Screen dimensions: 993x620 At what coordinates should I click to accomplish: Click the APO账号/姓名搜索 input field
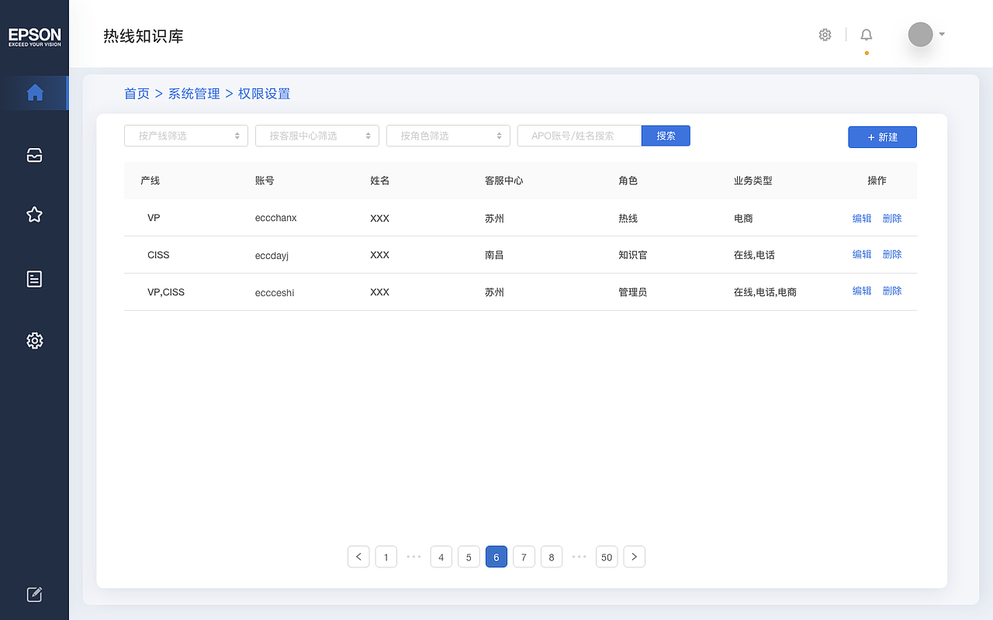pyautogui.click(x=579, y=135)
